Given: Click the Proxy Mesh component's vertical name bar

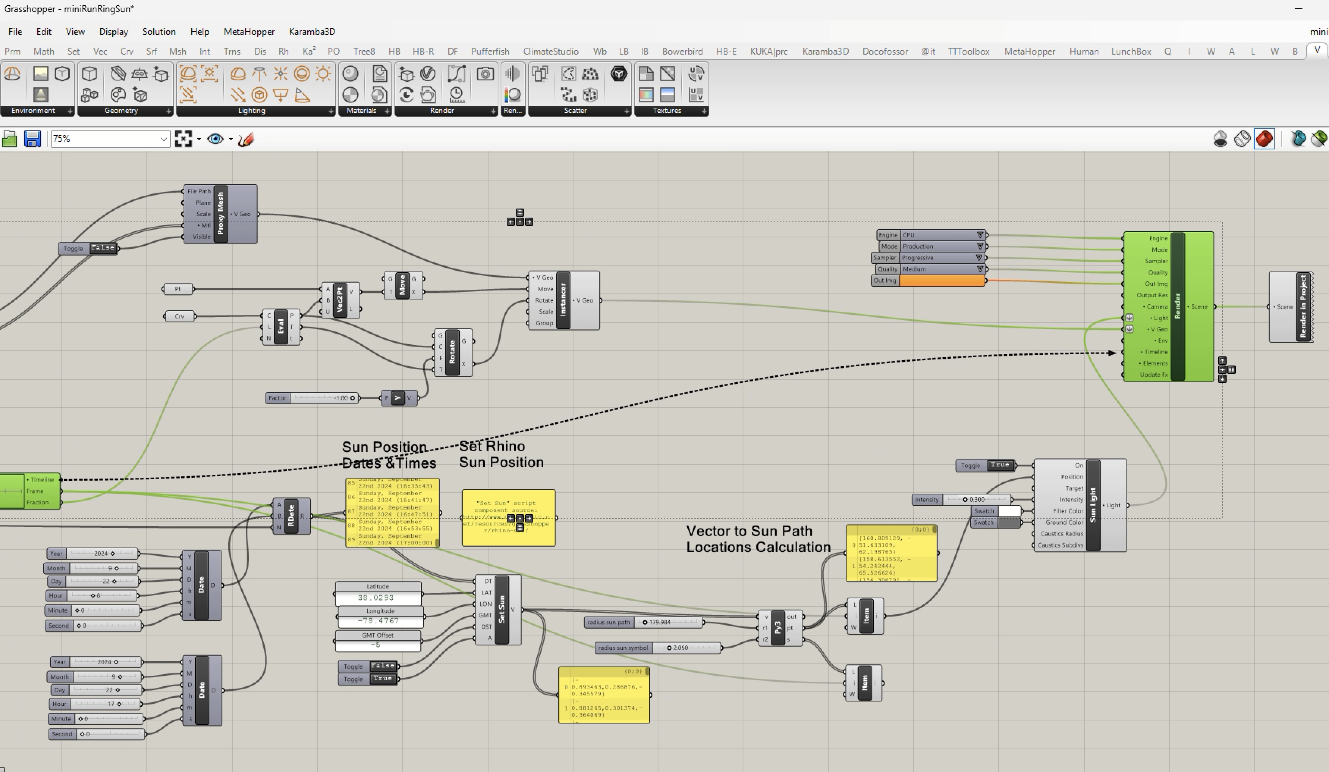Looking at the screenshot, I should (x=220, y=214).
